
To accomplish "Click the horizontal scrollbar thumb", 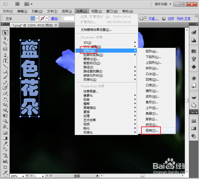I will [142, 176].
